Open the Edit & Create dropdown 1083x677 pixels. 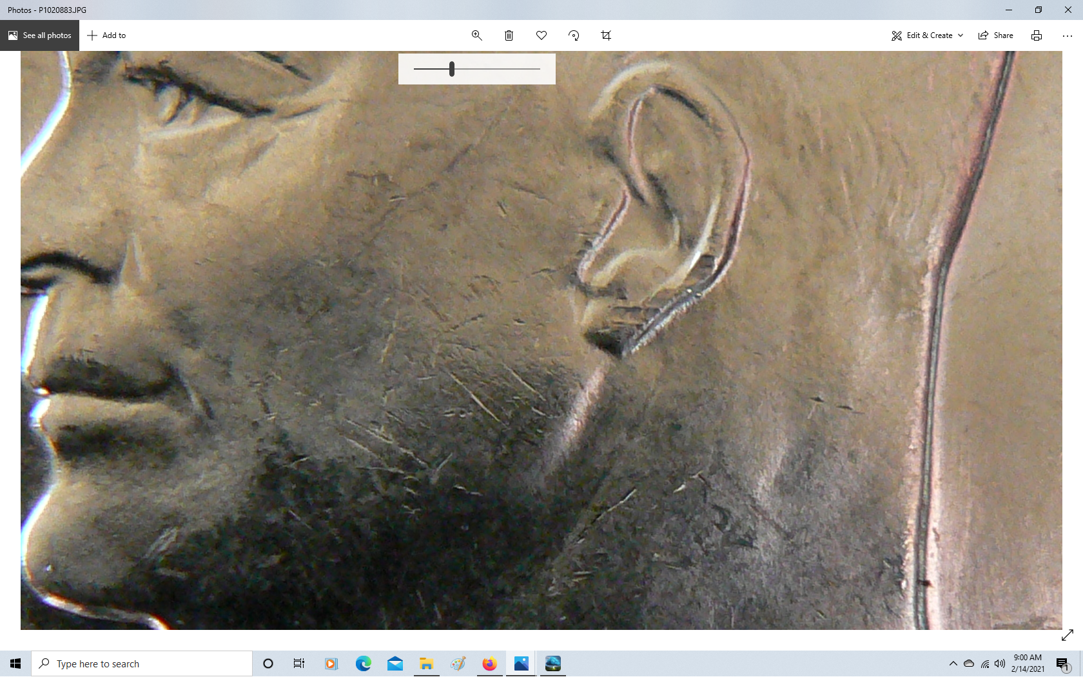coord(928,35)
